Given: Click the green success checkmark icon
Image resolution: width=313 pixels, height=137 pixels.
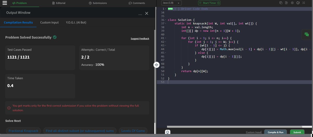Looking at the screenshot, I should [55, 37].
